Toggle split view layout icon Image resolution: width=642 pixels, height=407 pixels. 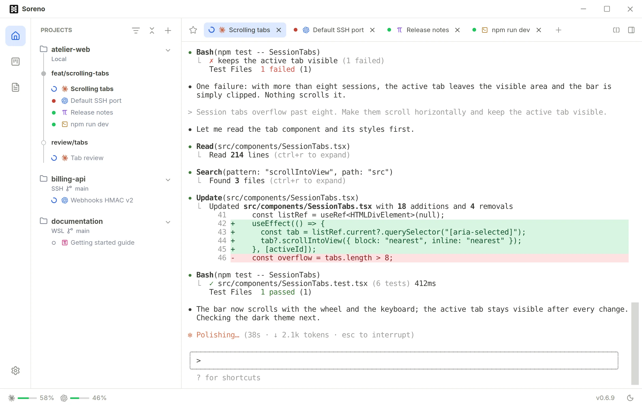(x=616, y=30)
